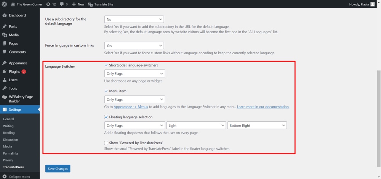Click the Plugins plug icon
The width and height of the screenshot is (381, 179).
(x=4, y=72)
